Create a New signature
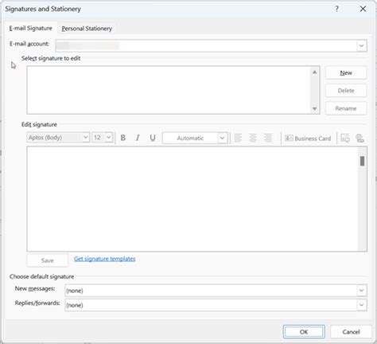 click(x=346, y=72)
